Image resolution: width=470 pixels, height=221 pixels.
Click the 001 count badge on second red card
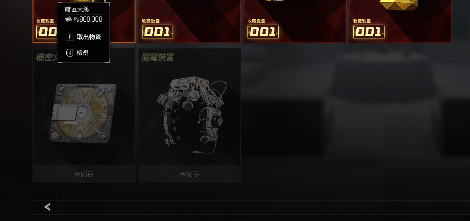158,32
